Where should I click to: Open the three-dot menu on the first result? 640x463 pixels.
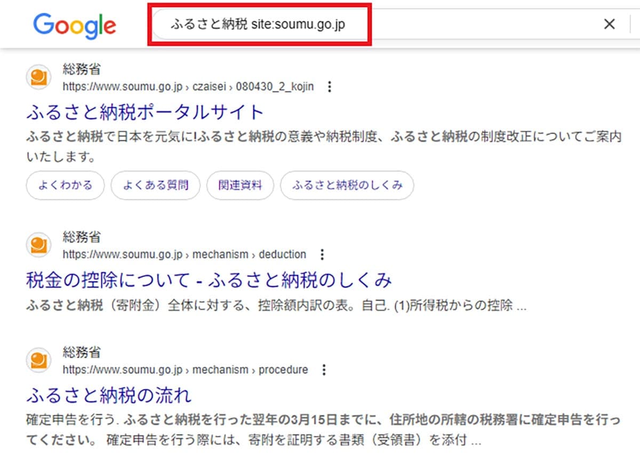point(330,87)
